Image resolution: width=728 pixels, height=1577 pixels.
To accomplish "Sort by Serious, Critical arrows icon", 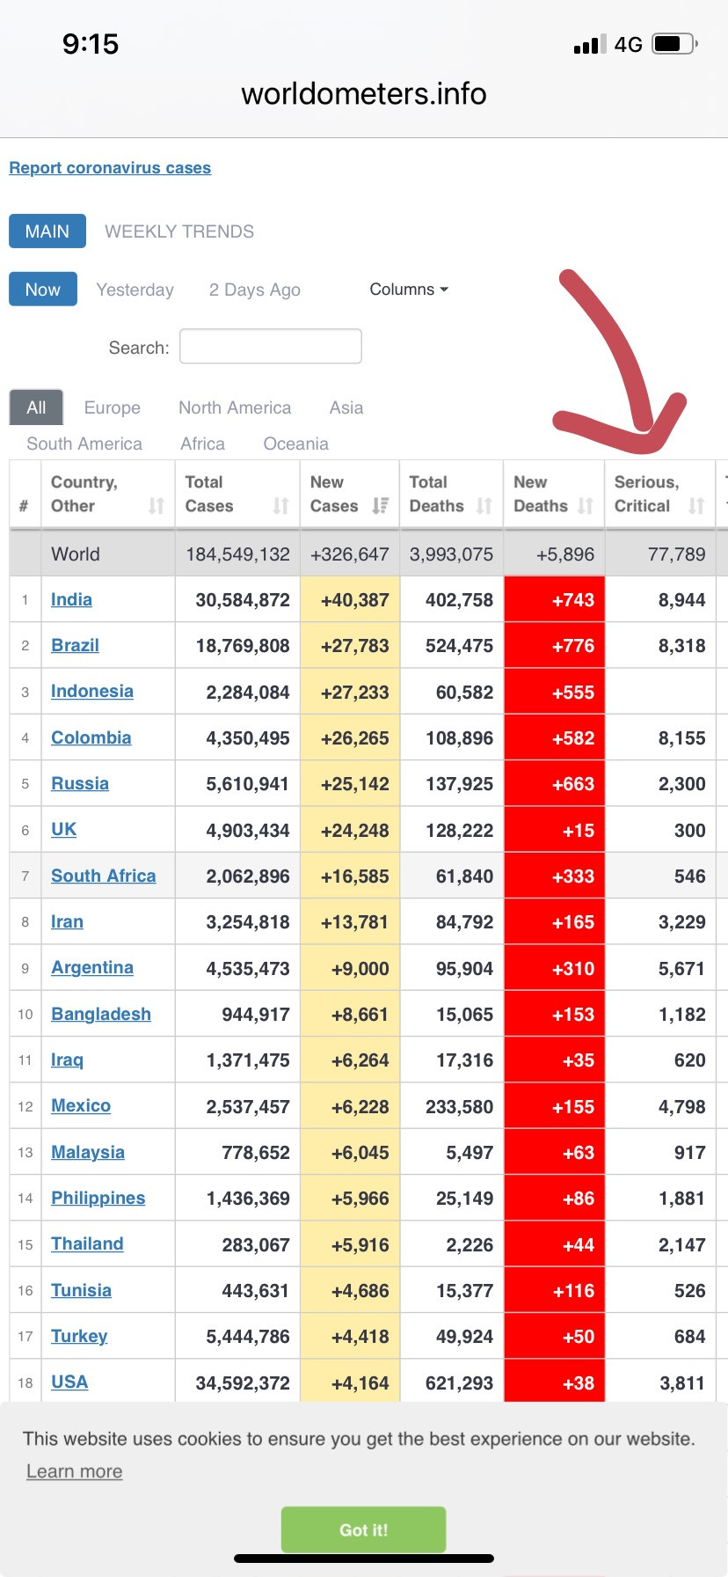I will [696, 506].
